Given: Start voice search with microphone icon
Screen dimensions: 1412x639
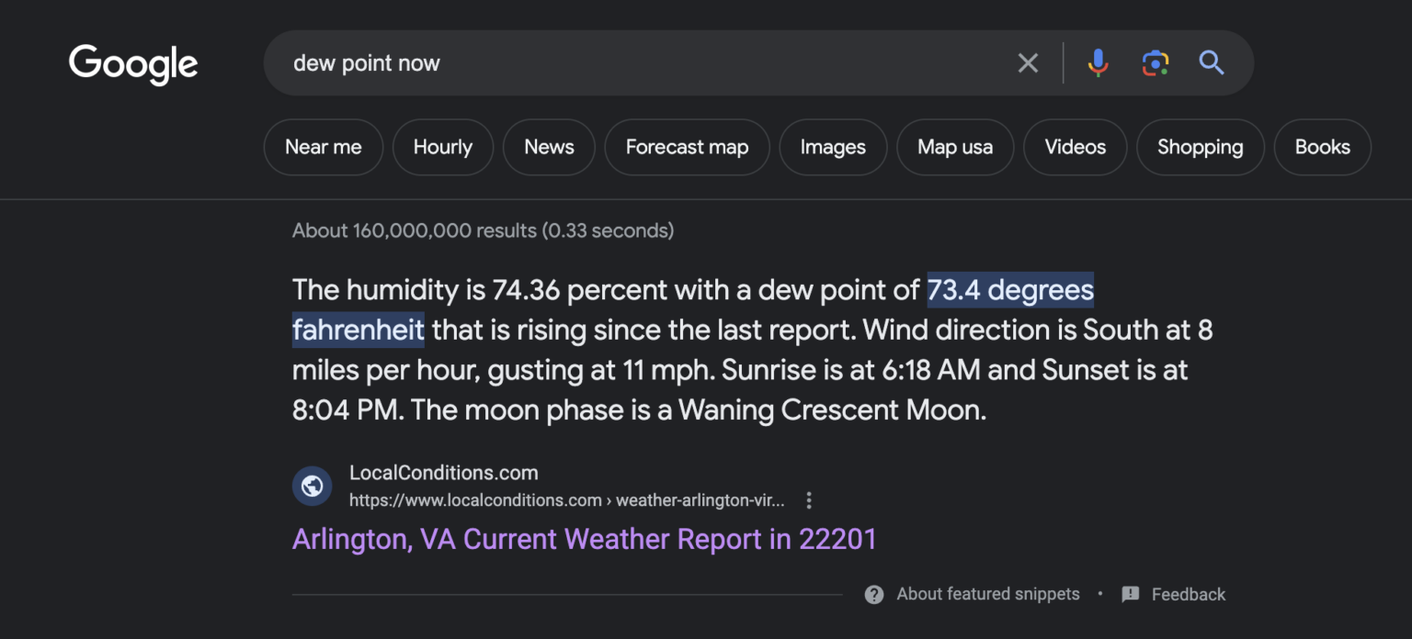Looking at the screenshot, I should click(1098, 63).
